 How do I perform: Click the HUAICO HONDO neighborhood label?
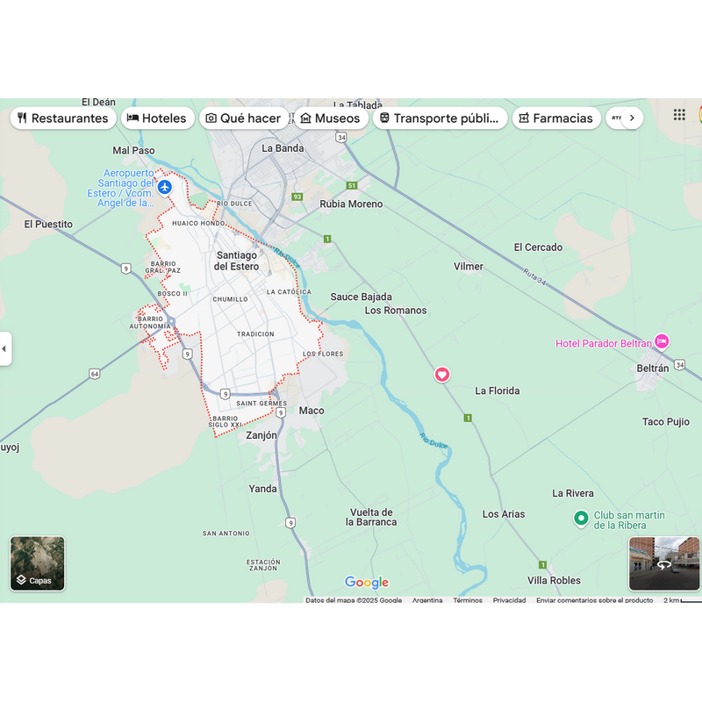[198, 223]
